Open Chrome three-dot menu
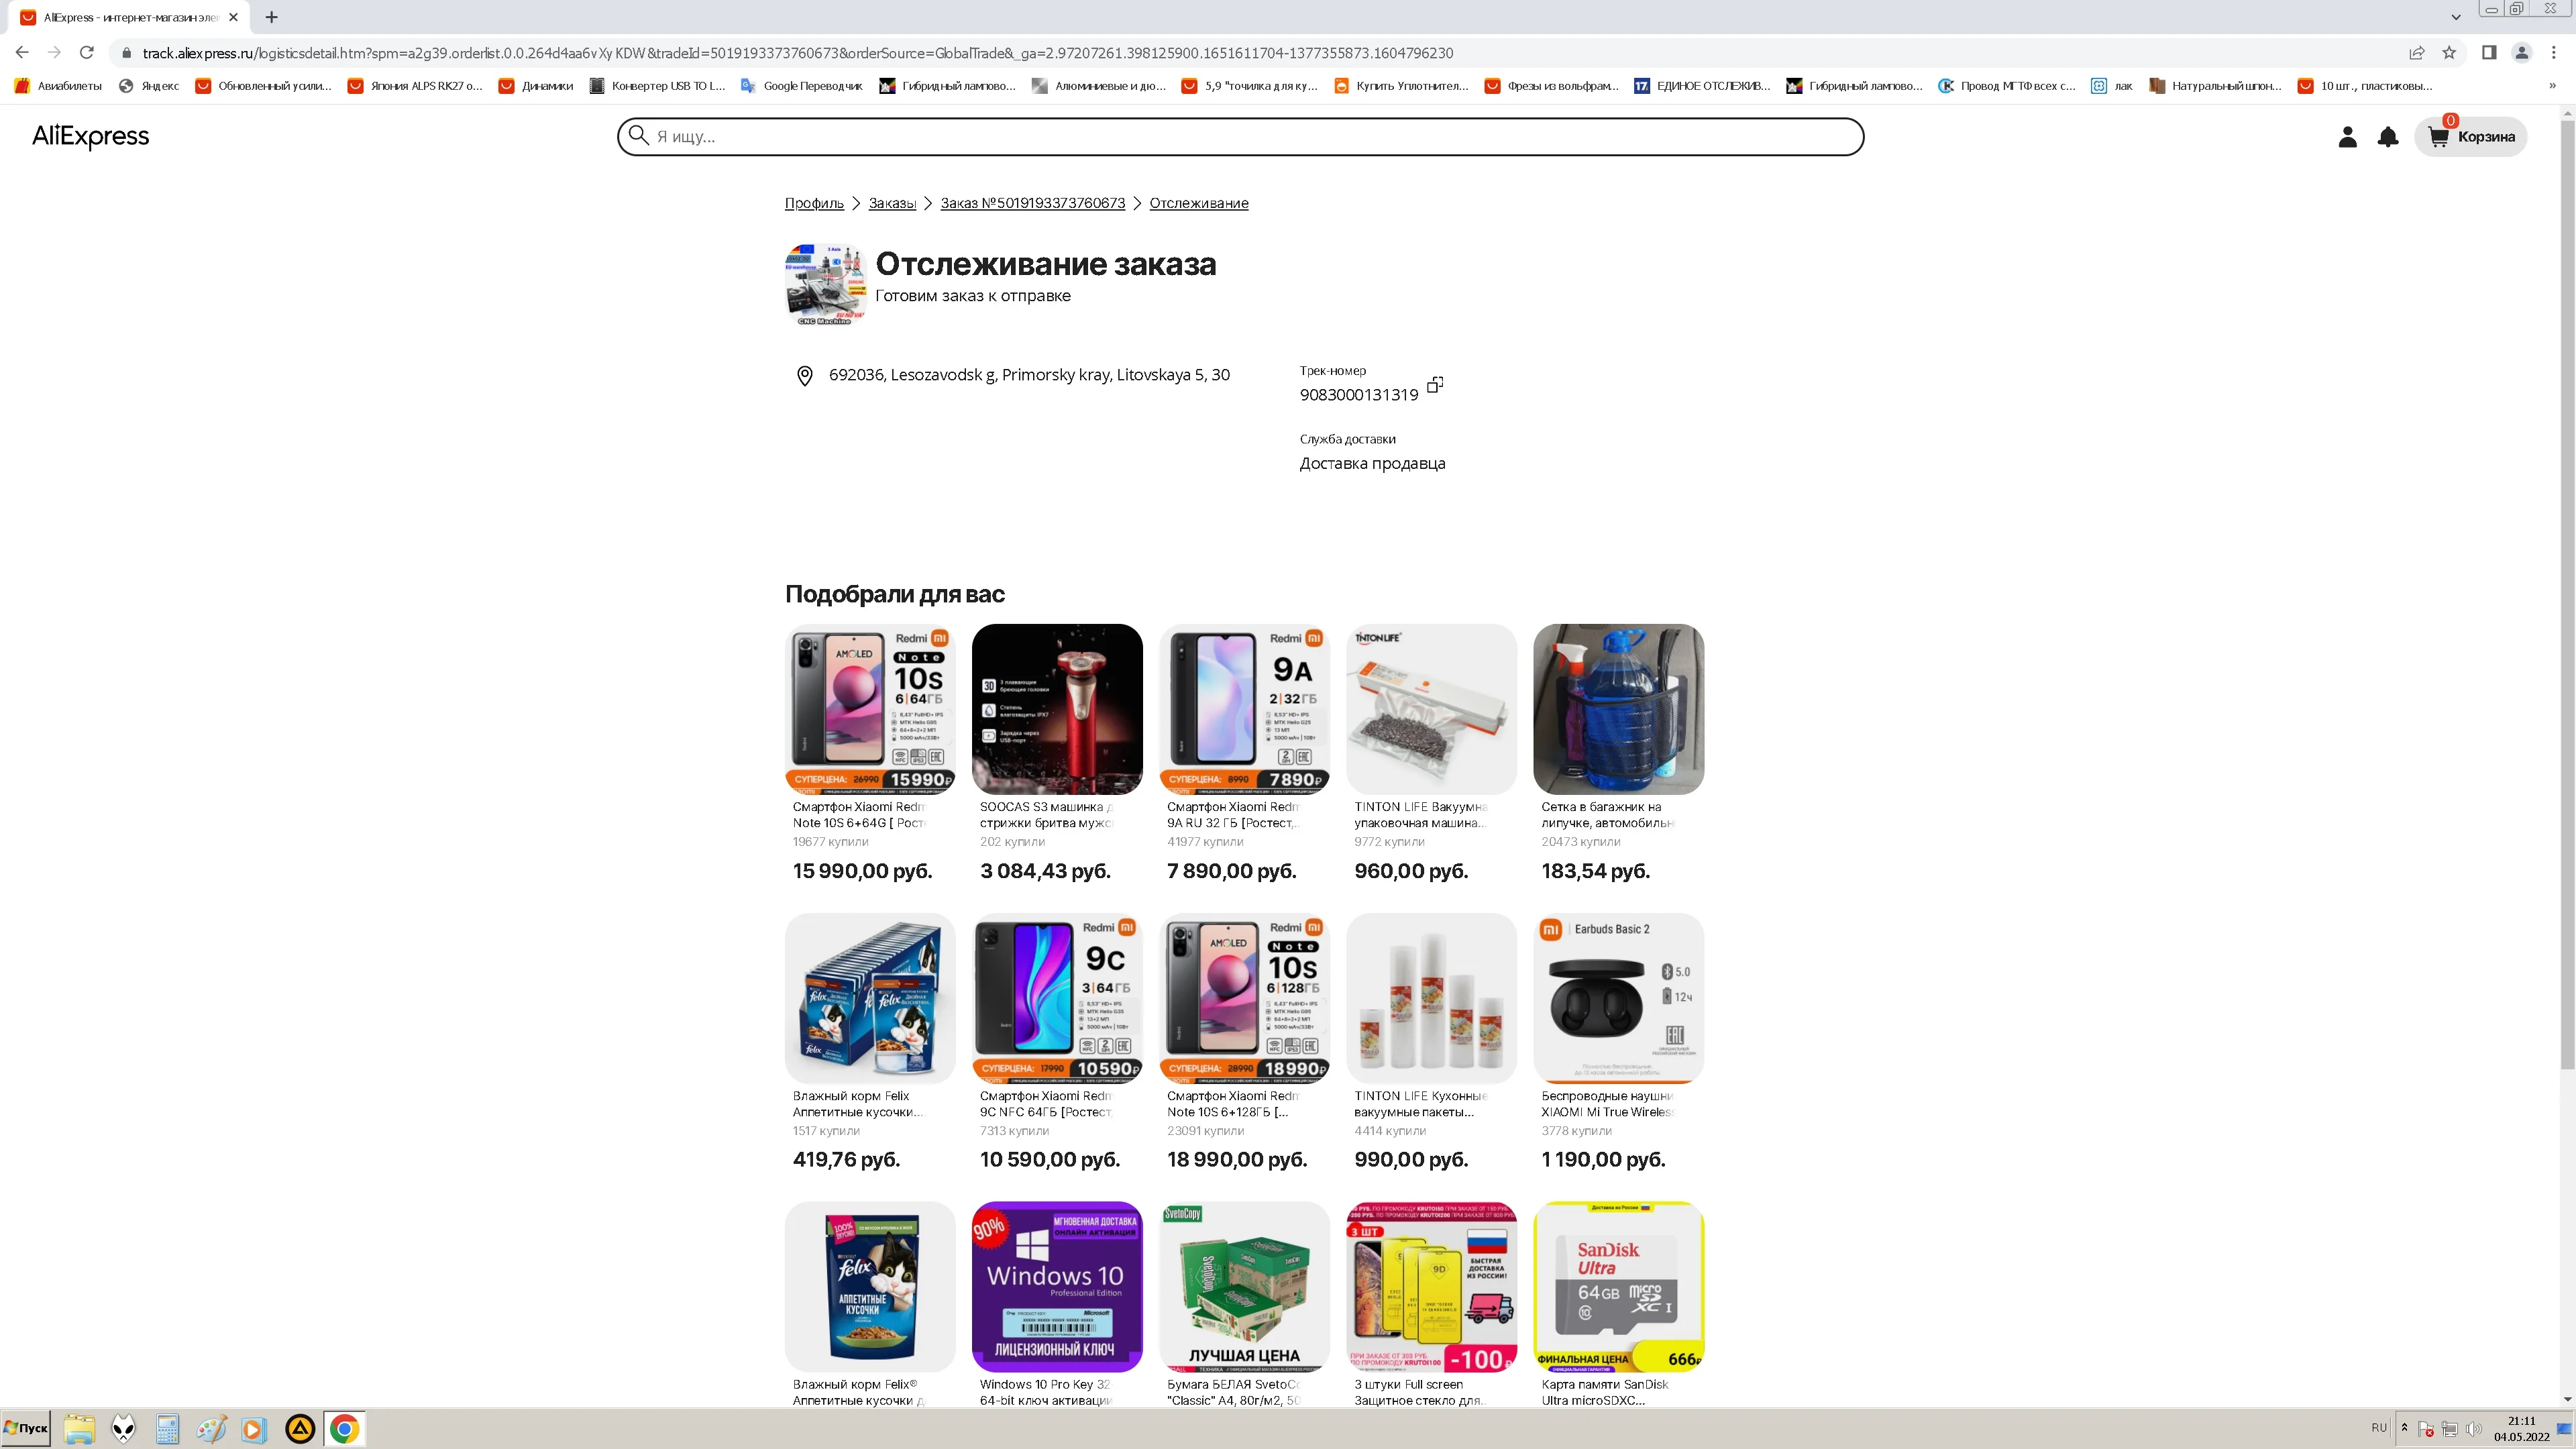The width and height of the screenshot is (2576, 1449). click(x=2553, y=53)
